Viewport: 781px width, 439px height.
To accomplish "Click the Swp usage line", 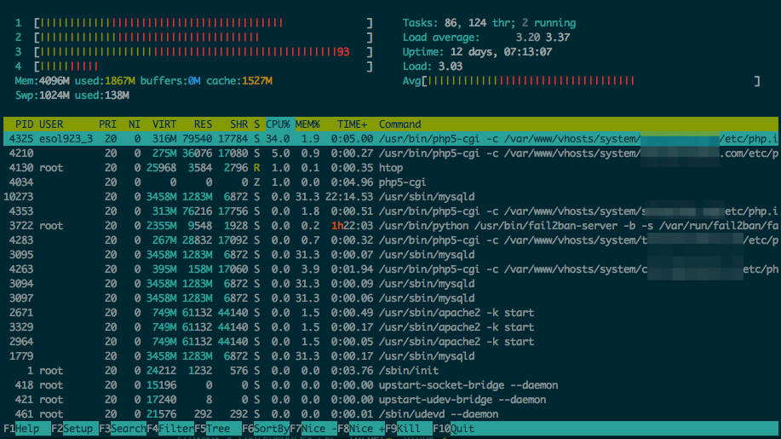I will point(72,95).
